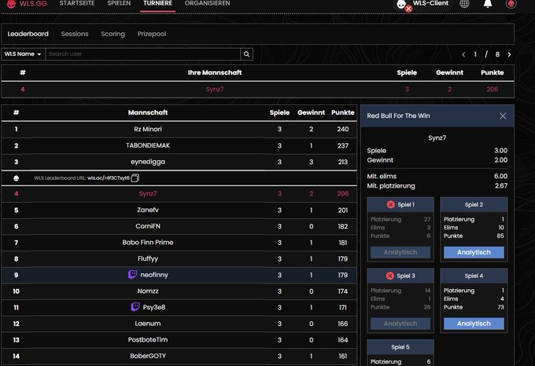Switch to the Prizepool tab
Screen dimensions: 535x366
pyautogui.click(x=152, y=34)
